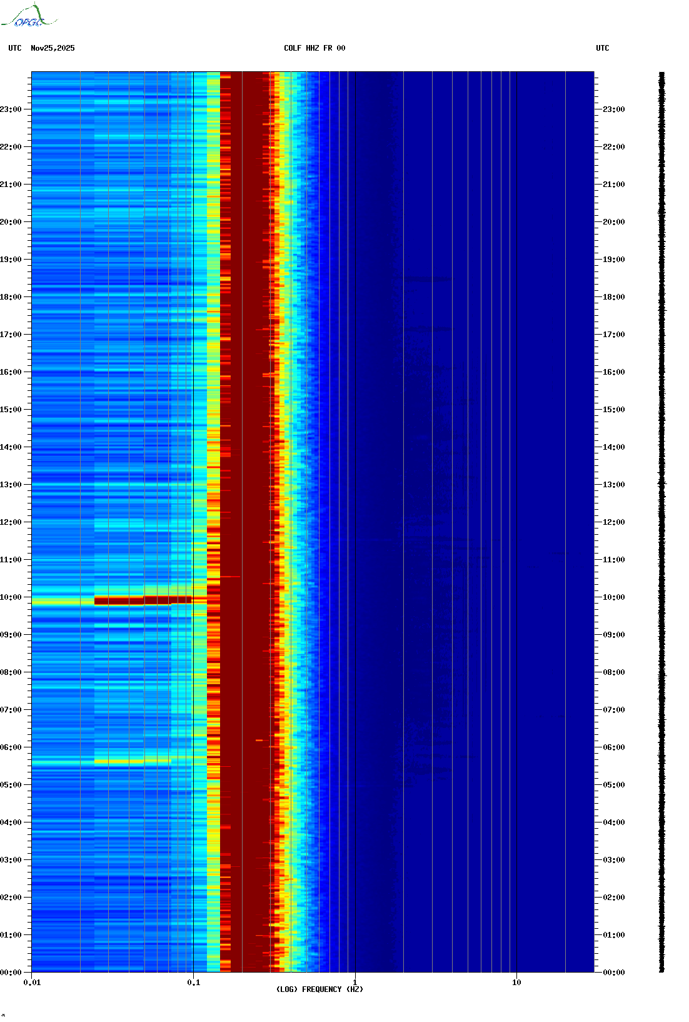Click the OFGC logo in the top corner

click(28, 17)
